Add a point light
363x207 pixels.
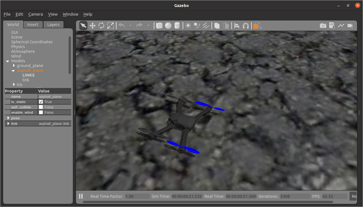coord(188,26)
